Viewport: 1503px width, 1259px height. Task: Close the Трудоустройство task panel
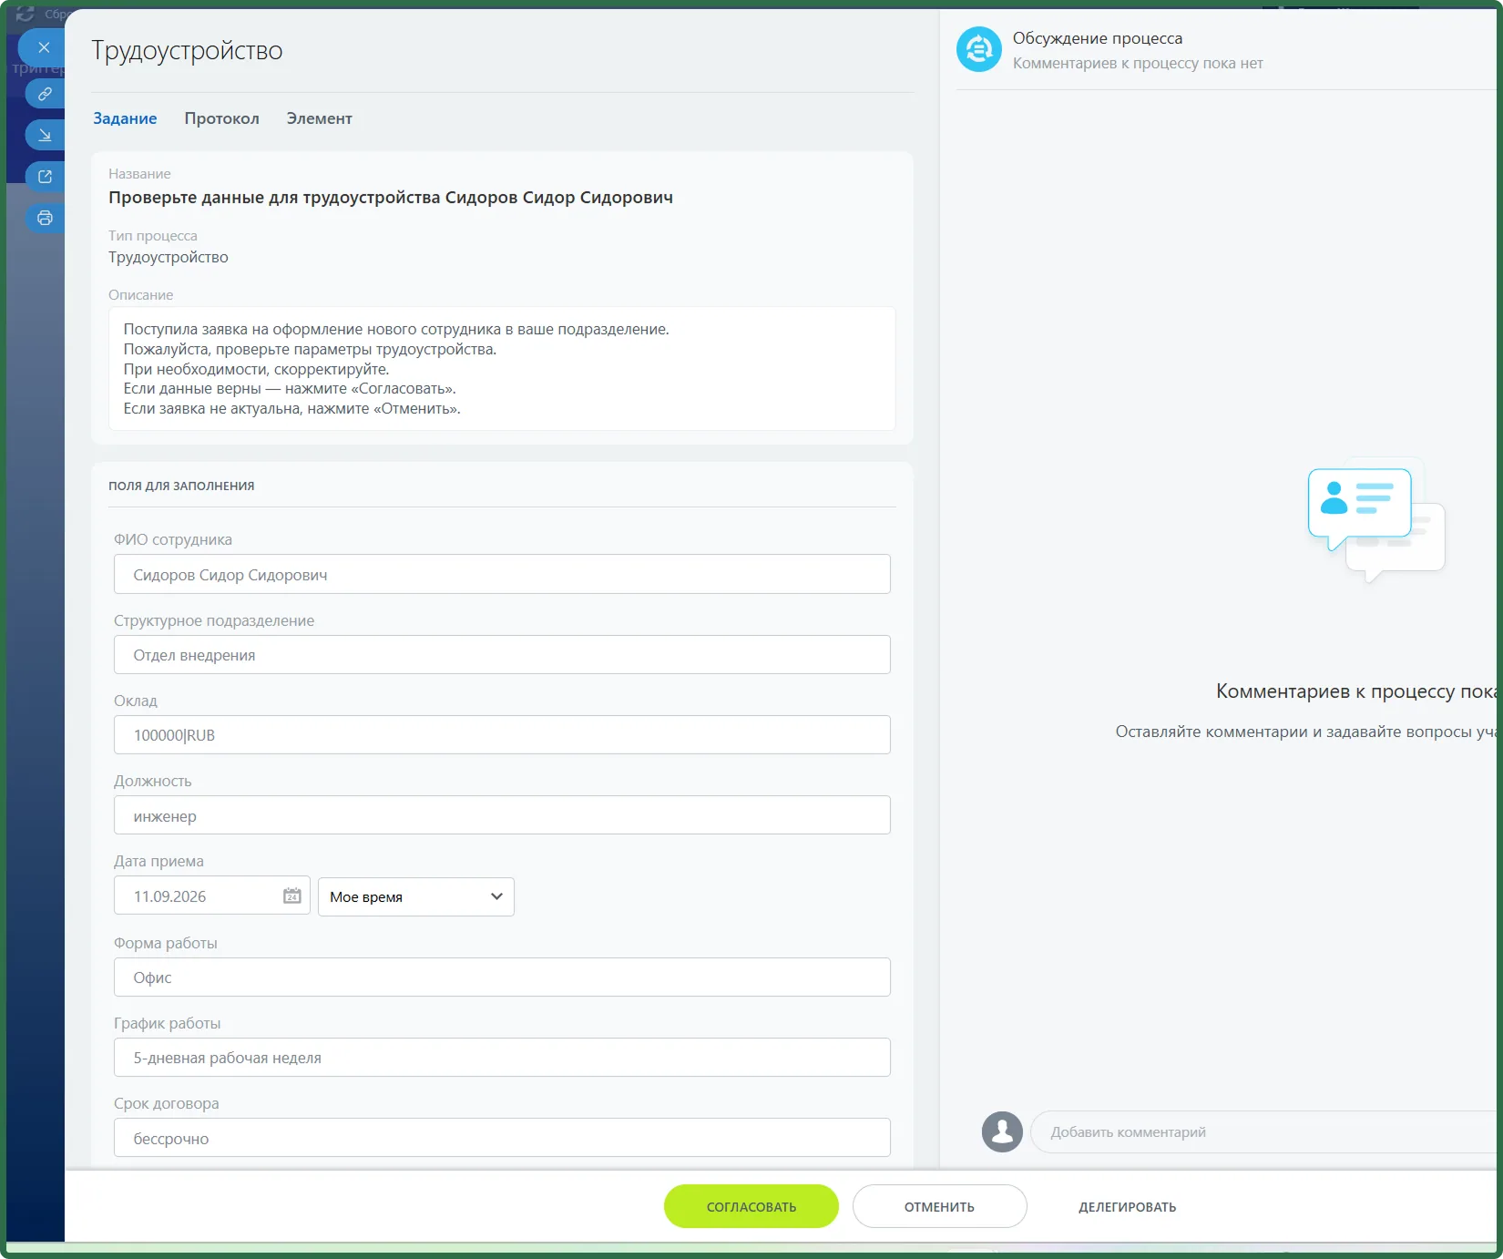[43, 47]
